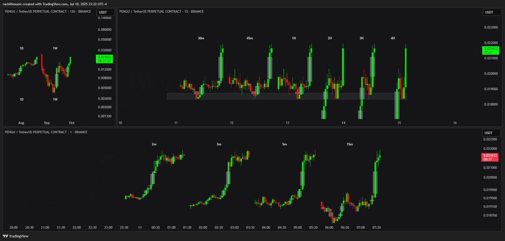The image size is (505, 241).
Task: Click the red 0.021632 label showing 00:37
Action: [491, 157]
